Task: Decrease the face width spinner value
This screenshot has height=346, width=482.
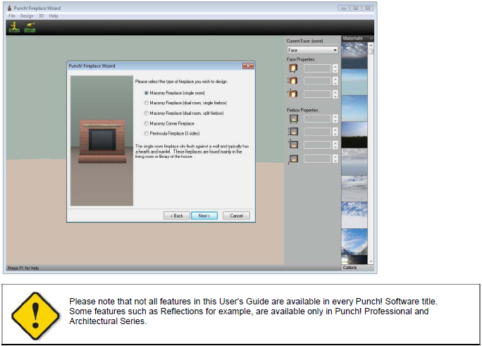Action: [x=335, y=70]
